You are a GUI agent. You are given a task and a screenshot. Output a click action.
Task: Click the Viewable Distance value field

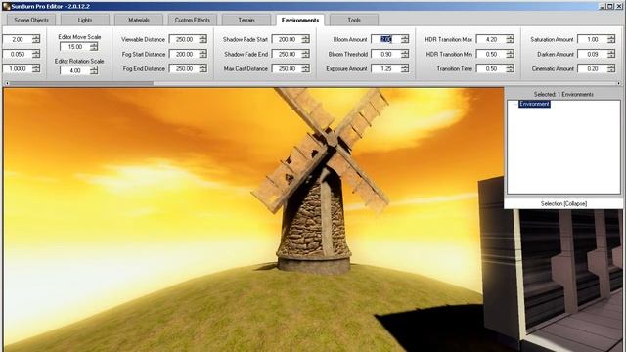pyautogui.click(x=184, y=39)
